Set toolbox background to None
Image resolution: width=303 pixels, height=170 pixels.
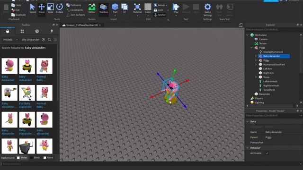[48, 158]
